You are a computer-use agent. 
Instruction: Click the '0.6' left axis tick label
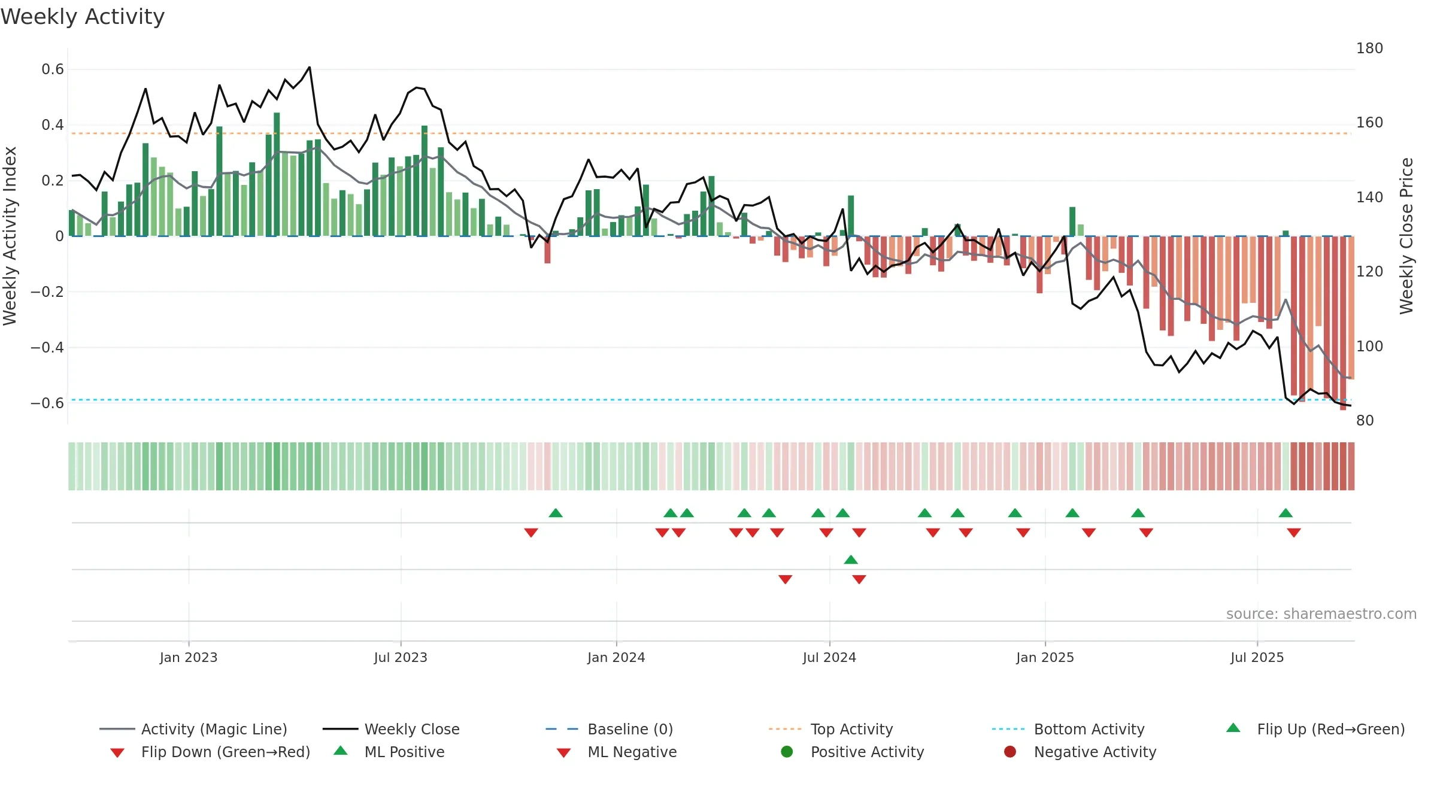[53, 69]
